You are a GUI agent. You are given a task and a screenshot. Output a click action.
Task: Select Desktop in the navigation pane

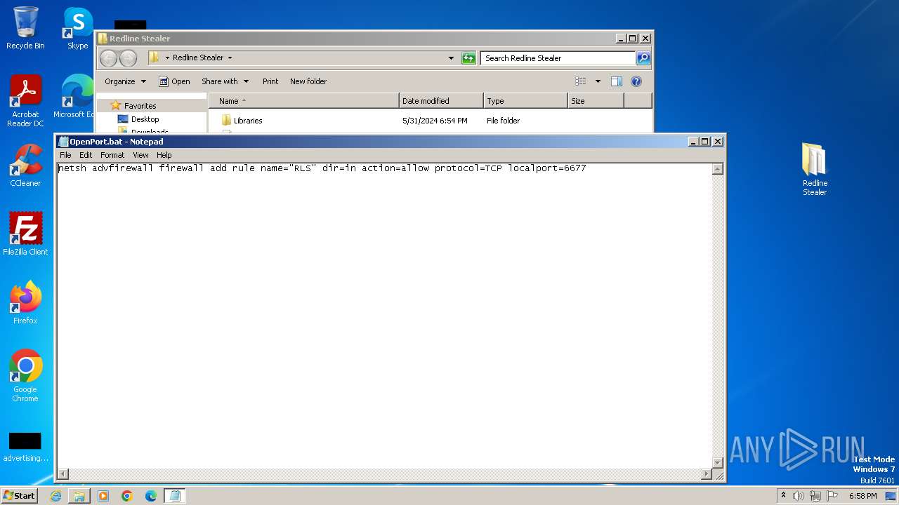pos(145,119)
